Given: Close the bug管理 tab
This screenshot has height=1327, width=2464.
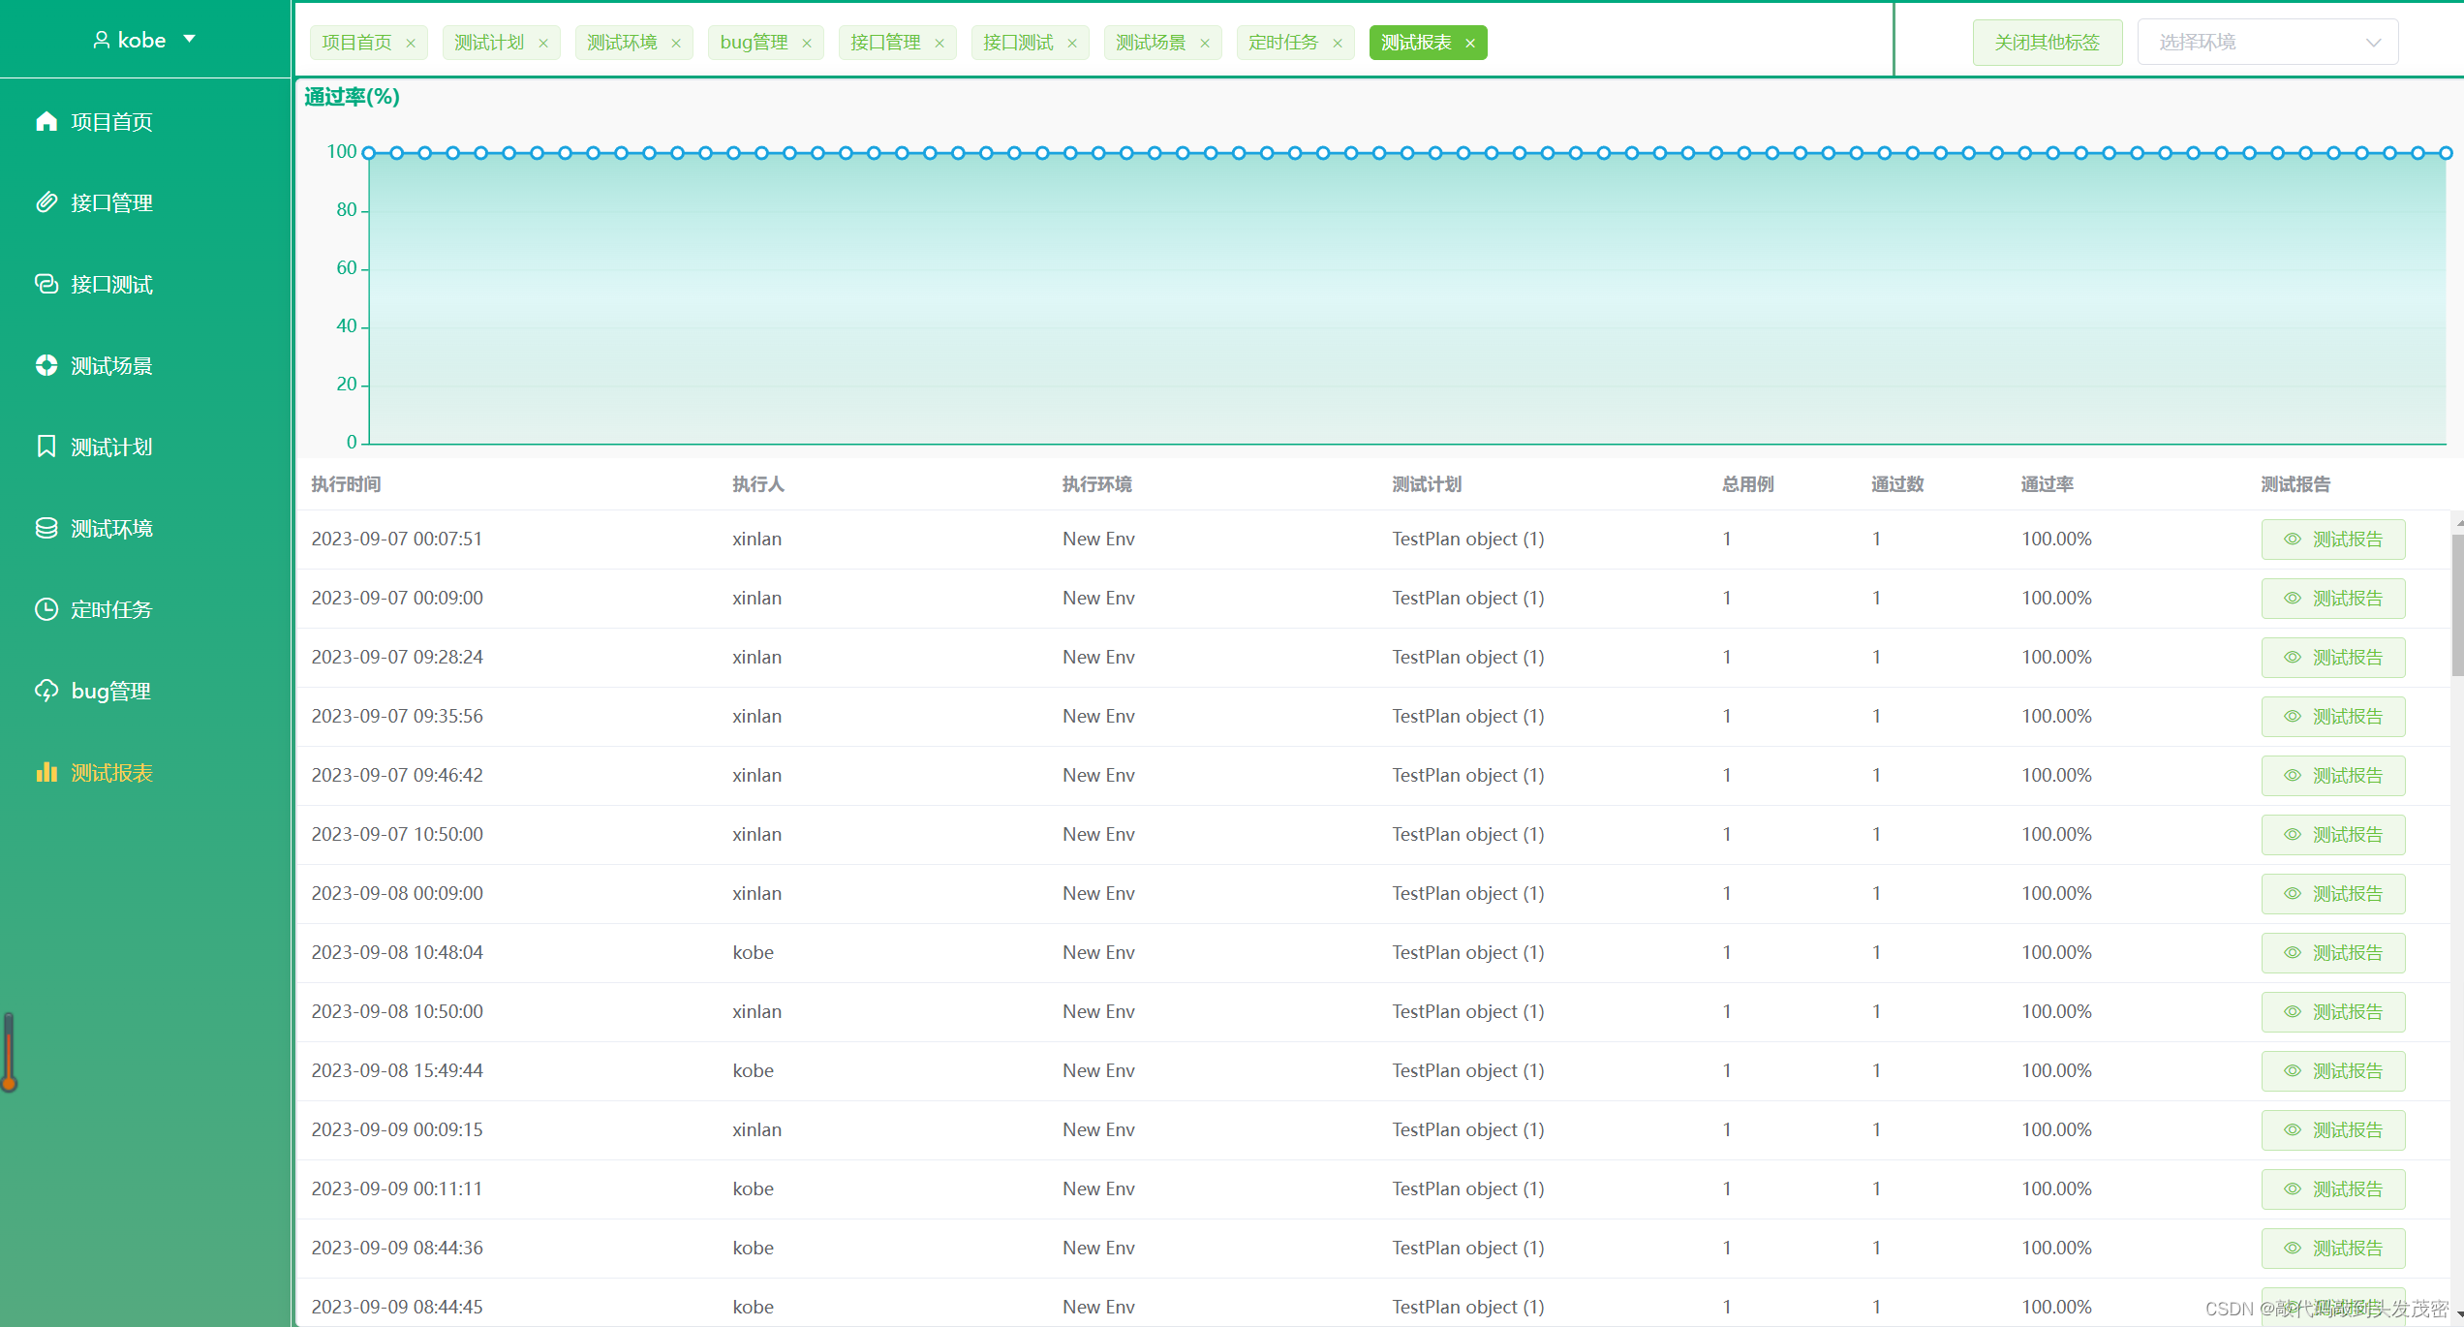Looking at the screenshot, I should tap(807, 44).
